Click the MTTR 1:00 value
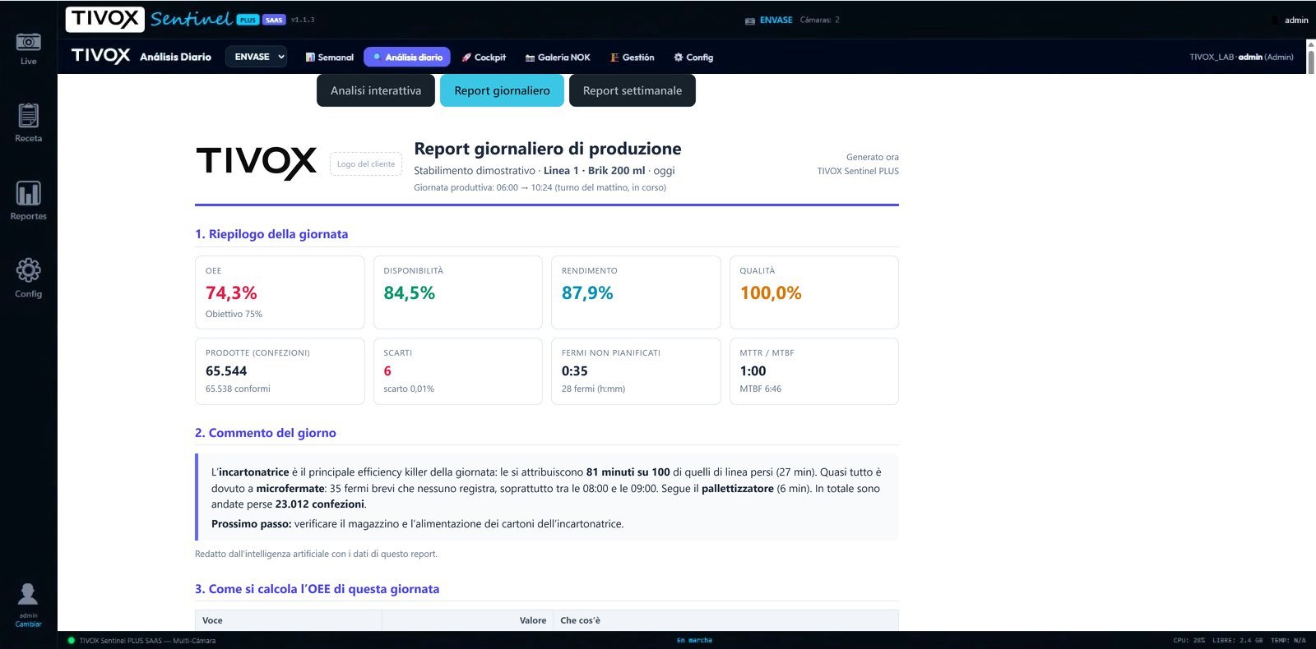 pos(753,371)
